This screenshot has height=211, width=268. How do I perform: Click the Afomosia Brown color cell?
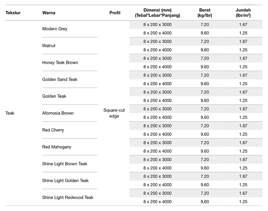click(58, 113)
